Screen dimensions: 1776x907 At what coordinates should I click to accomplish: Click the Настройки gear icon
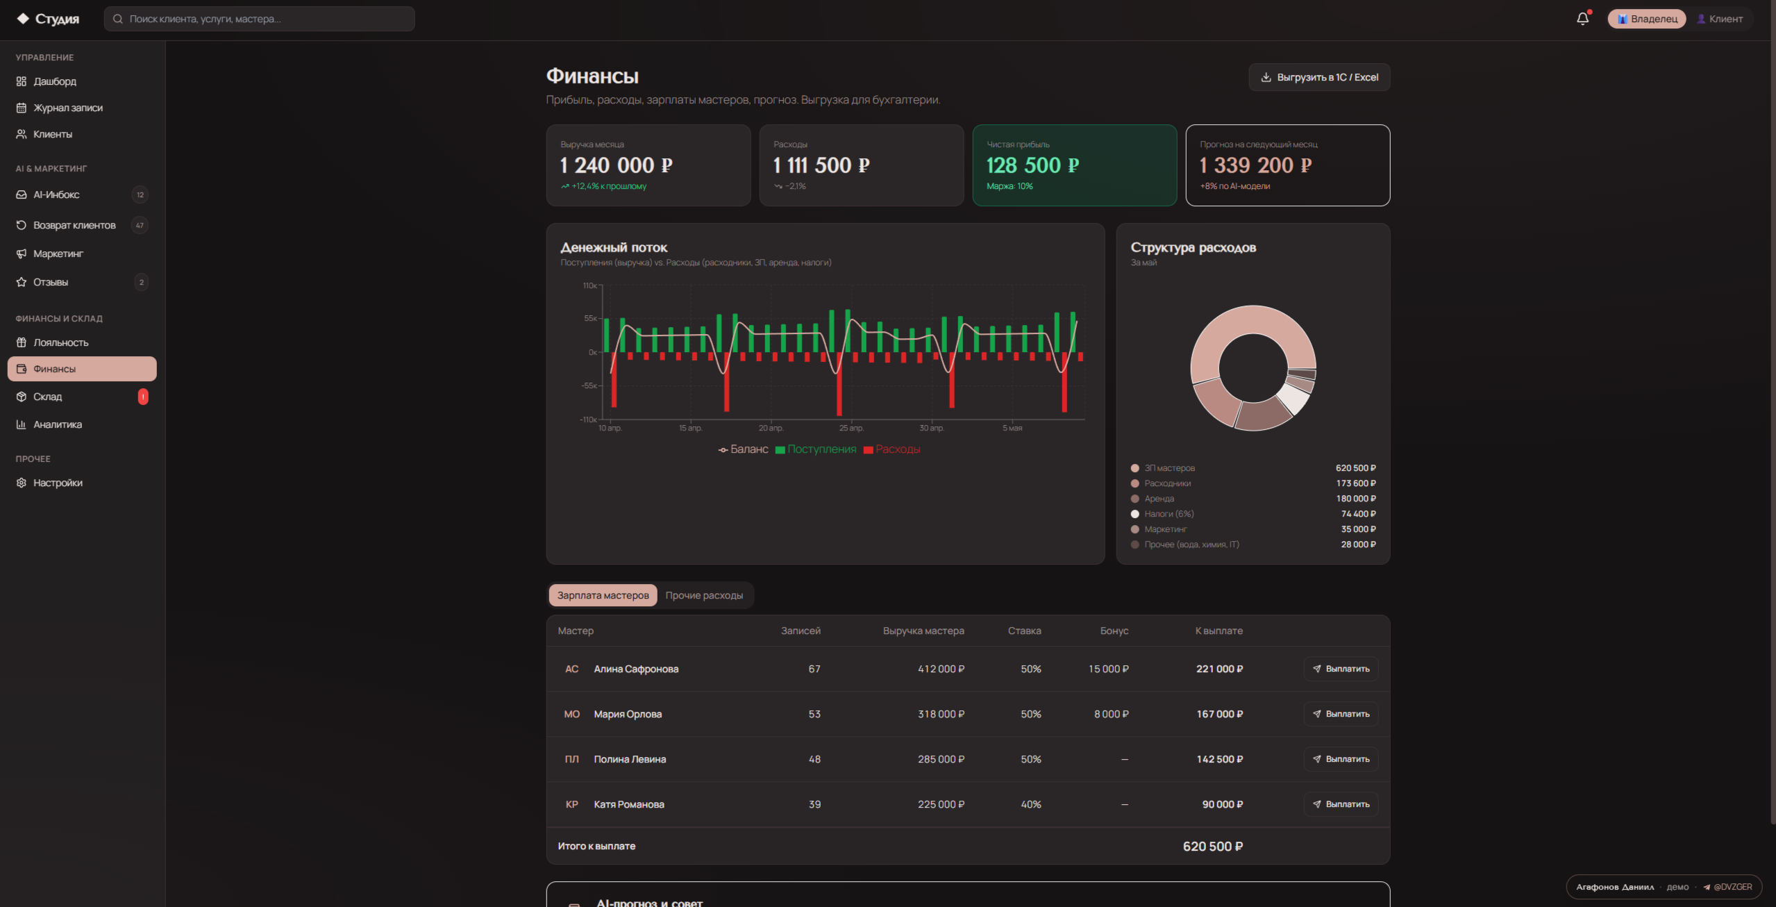[x=22, y=483]
